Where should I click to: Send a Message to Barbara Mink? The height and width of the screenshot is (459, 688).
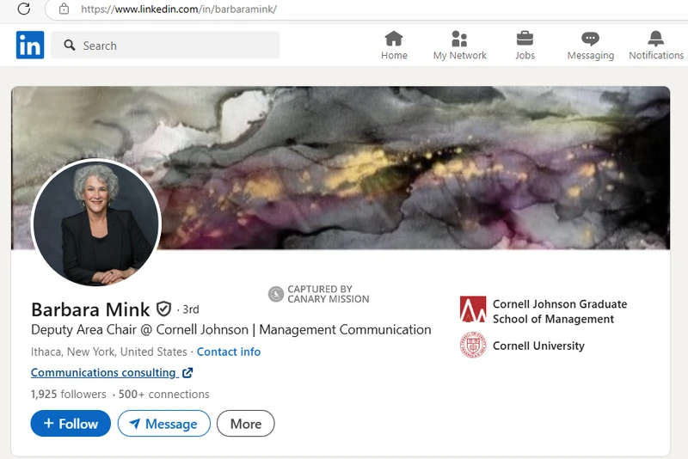(164, 424)
